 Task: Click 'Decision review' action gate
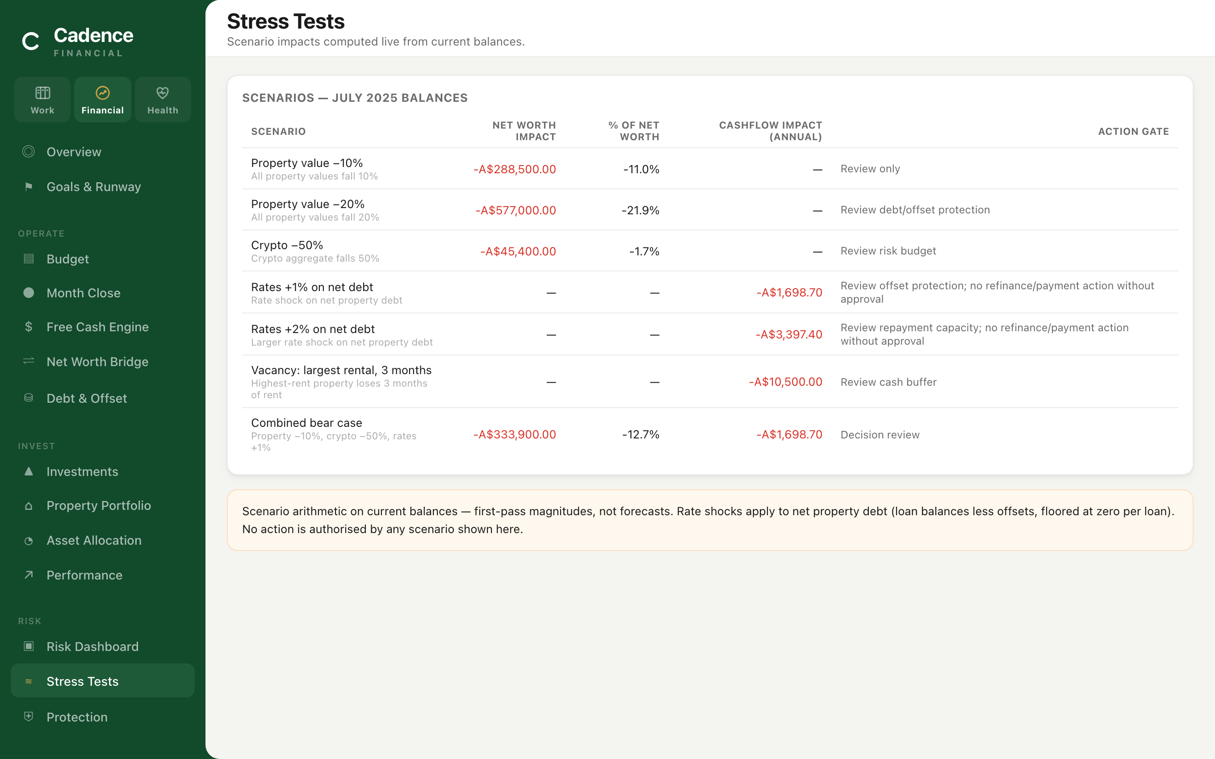(880, 435)
